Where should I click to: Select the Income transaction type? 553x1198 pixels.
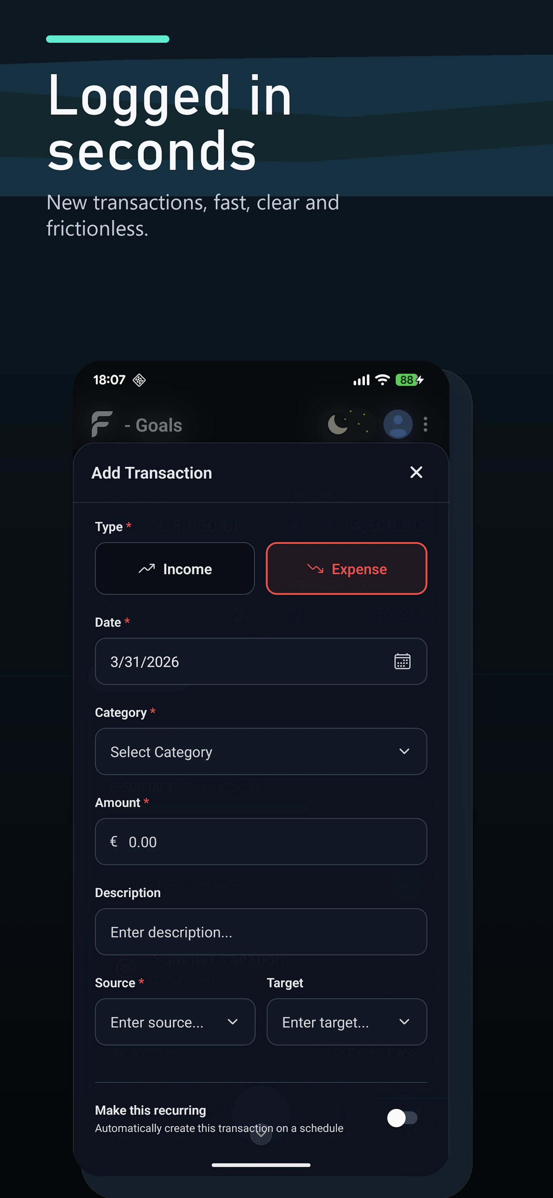[175, 568]
